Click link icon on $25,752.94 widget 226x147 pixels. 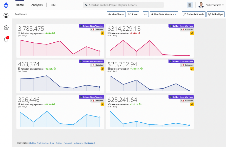[192, 69]
